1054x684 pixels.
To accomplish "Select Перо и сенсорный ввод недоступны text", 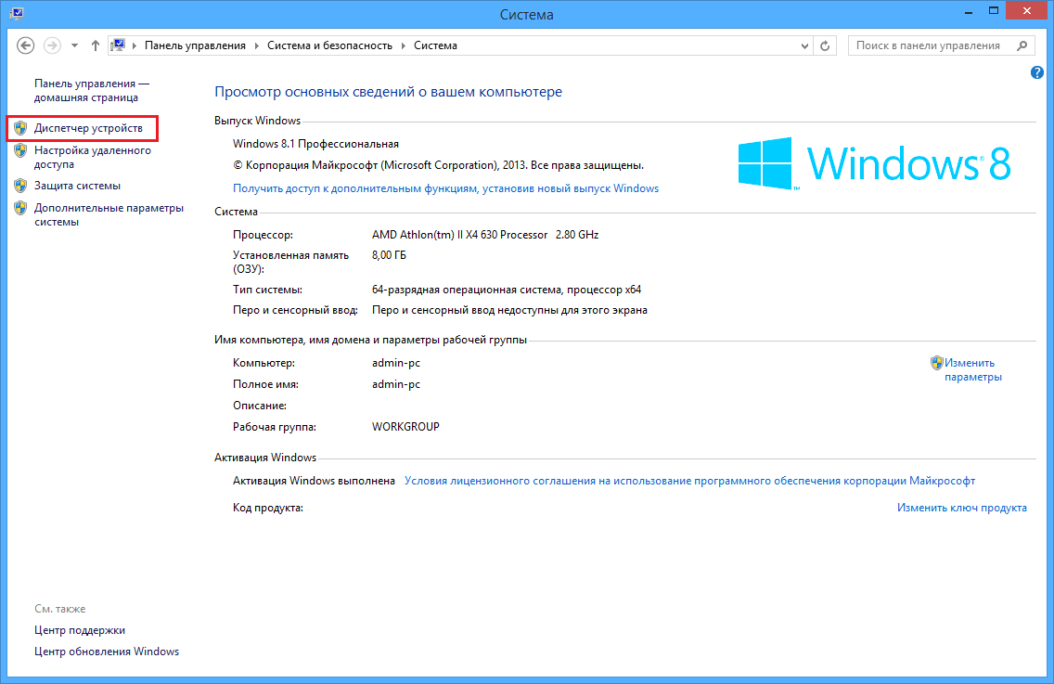I will pos(509,310).
